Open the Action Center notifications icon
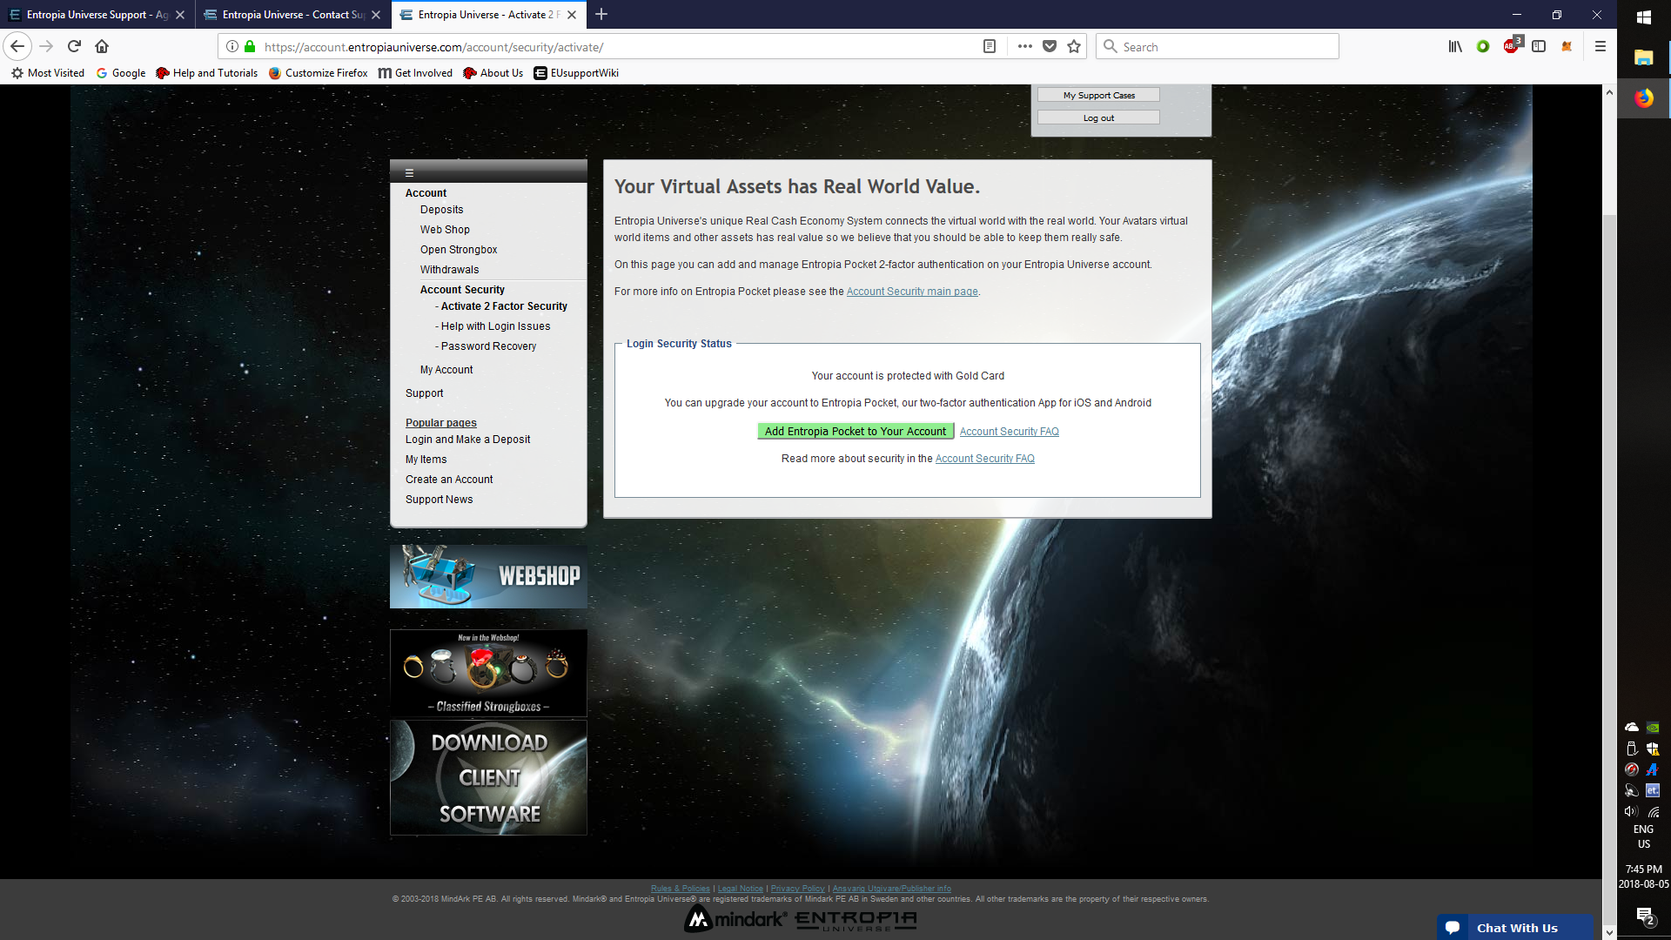The image size is (1671, 940). pos(1645,916)
